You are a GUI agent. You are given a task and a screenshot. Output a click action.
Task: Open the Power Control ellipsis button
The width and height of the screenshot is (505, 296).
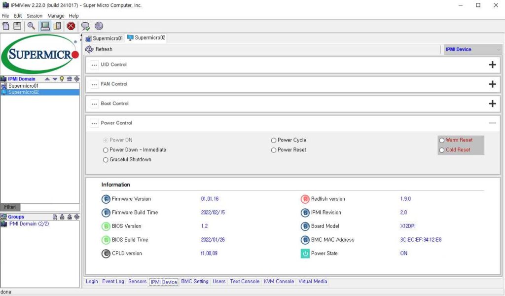(x=94, y=123)
